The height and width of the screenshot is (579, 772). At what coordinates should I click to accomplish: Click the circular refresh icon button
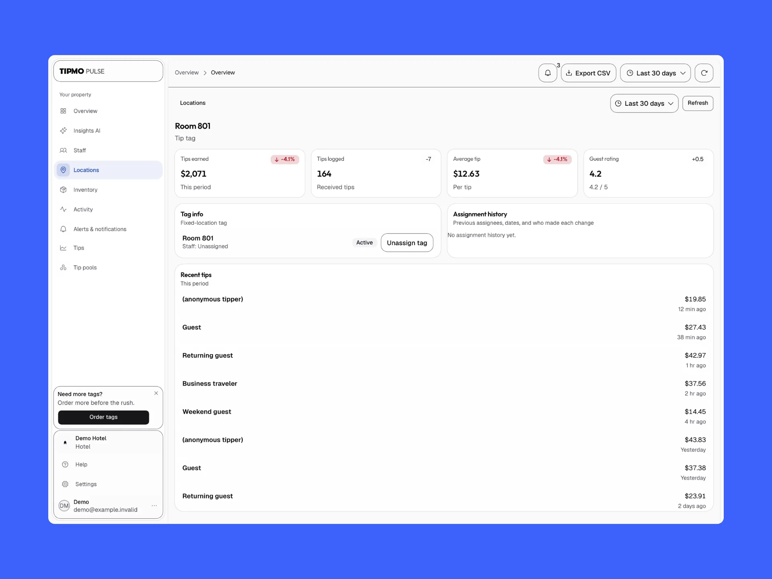point(704,73)
